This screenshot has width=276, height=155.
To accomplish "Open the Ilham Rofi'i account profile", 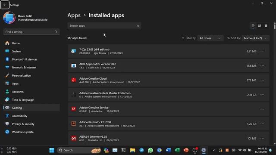I will 25,18.
